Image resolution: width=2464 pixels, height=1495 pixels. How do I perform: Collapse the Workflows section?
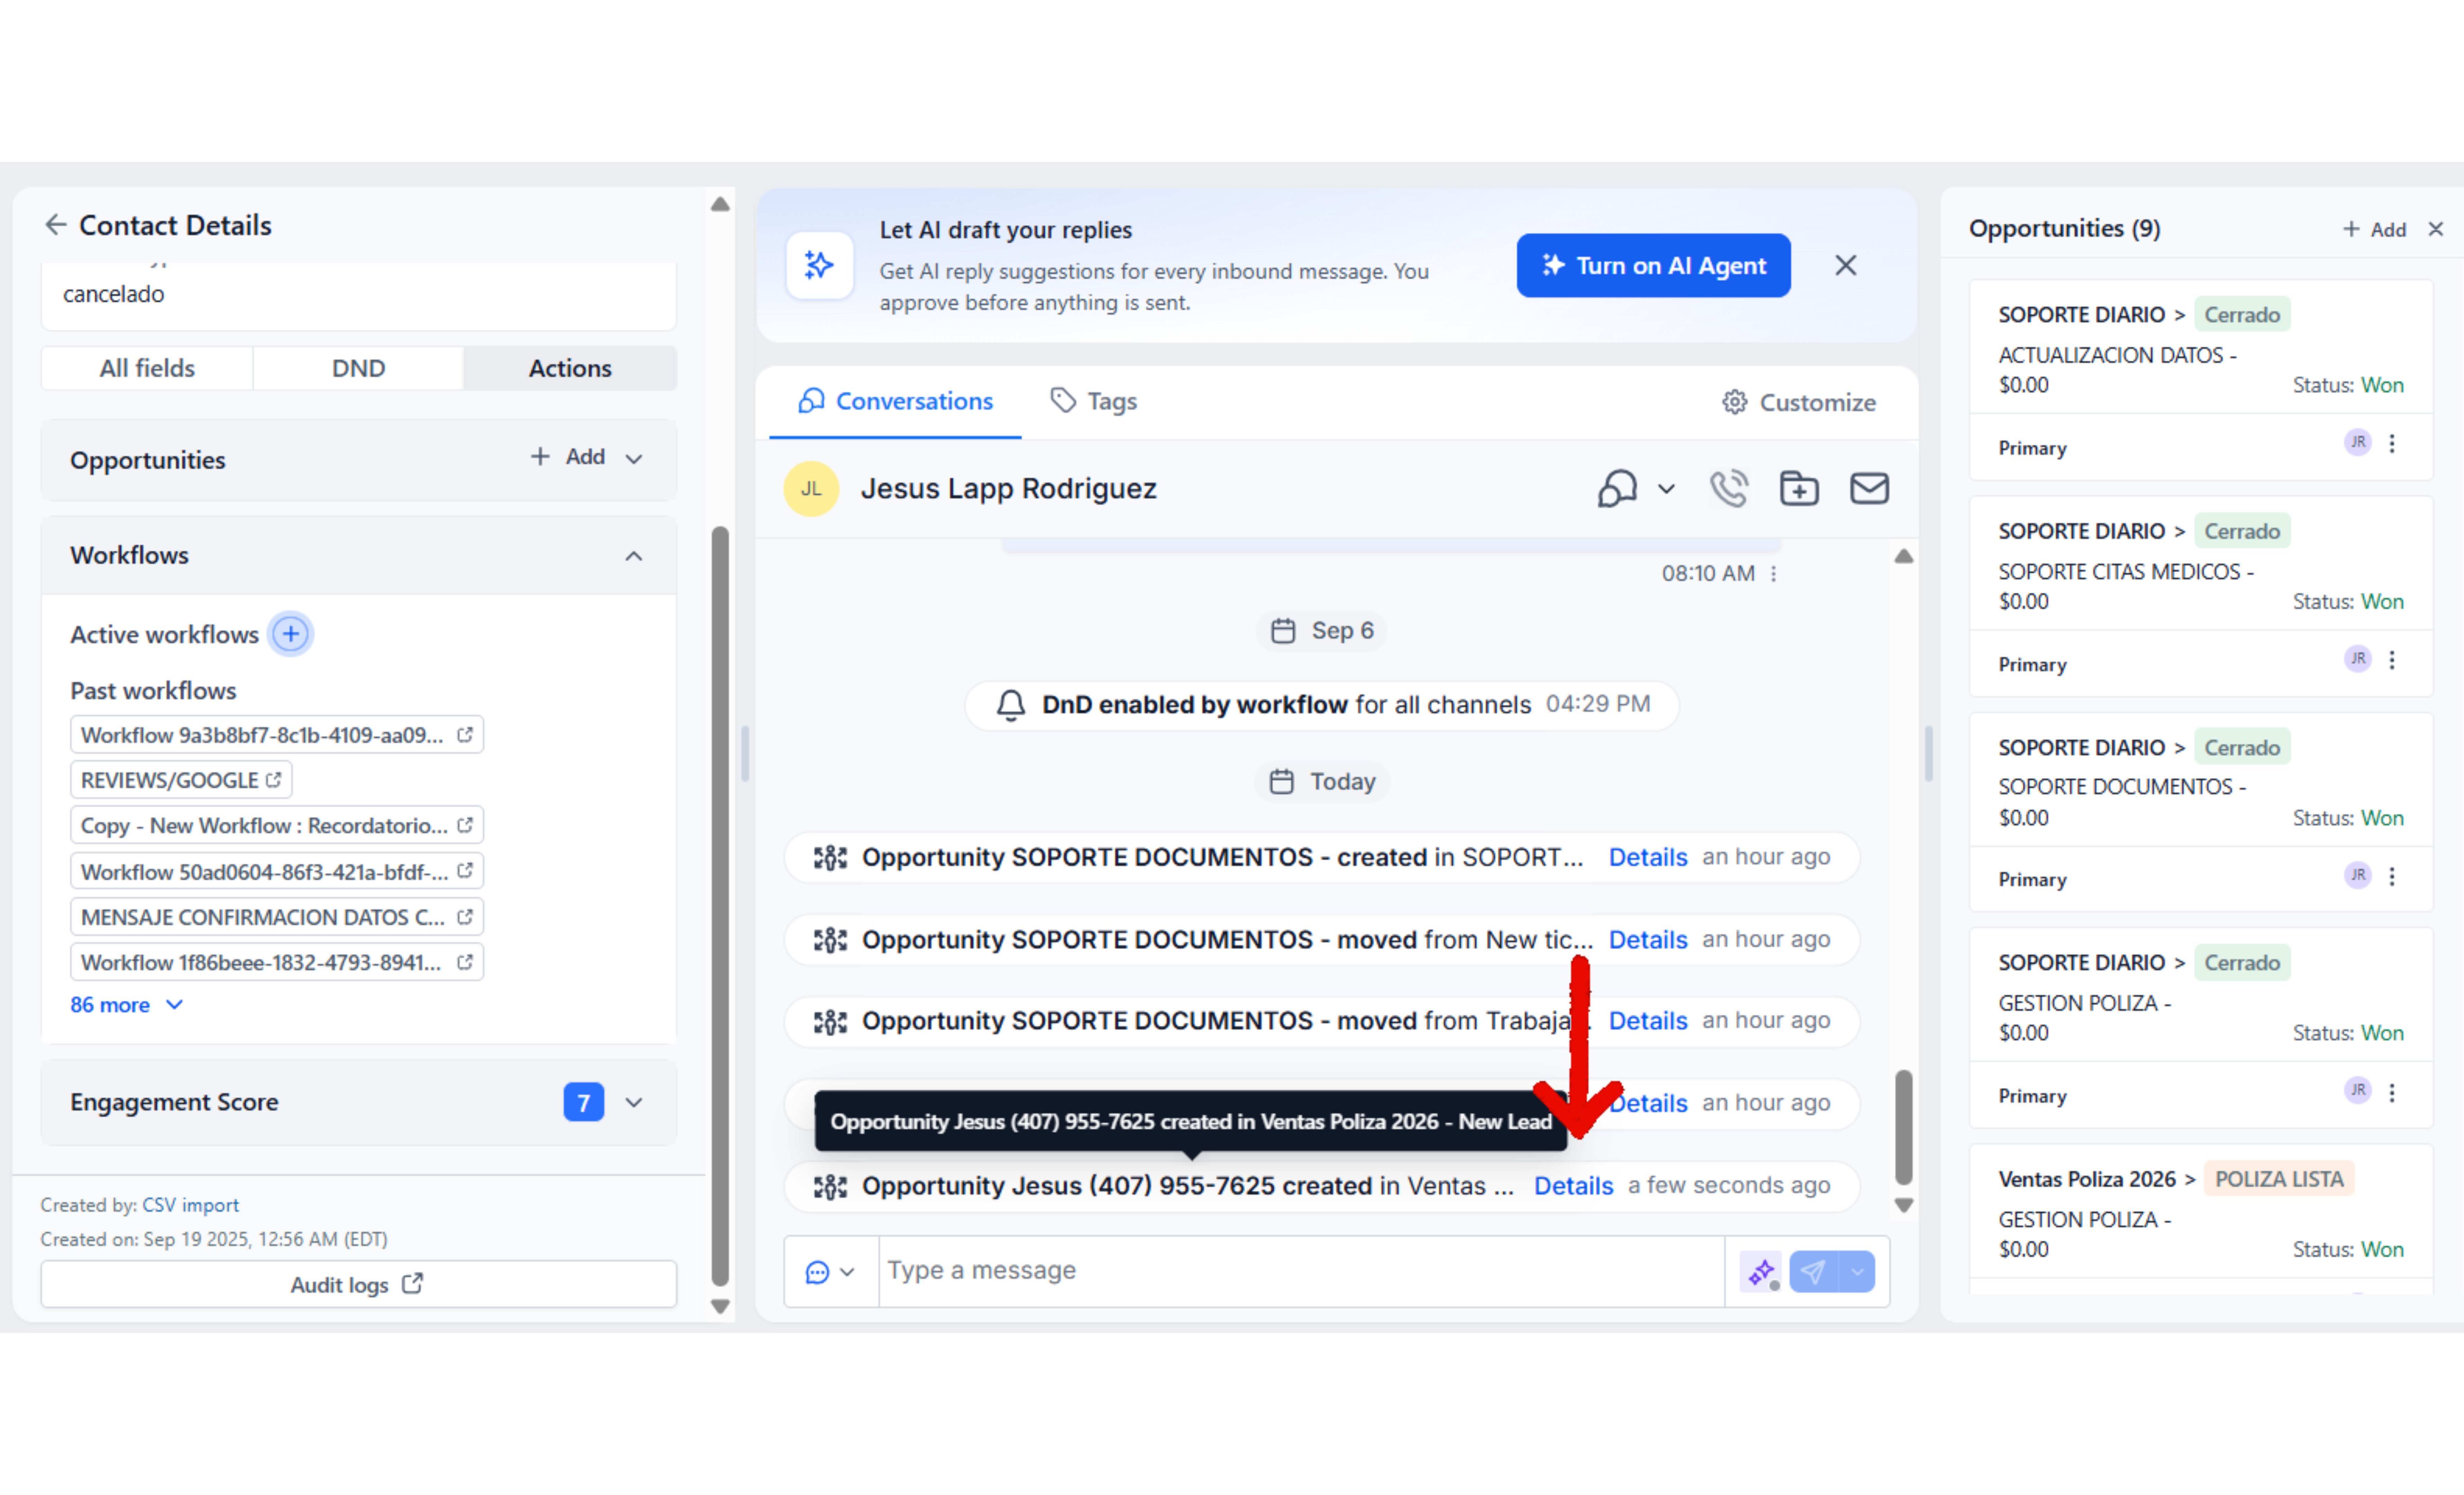[x=634, y=556]
